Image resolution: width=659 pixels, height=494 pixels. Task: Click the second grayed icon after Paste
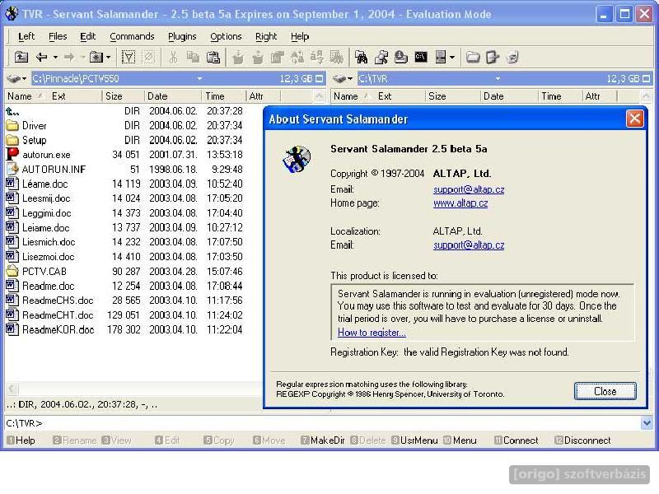pyautogui.click(x=258, y=57)
